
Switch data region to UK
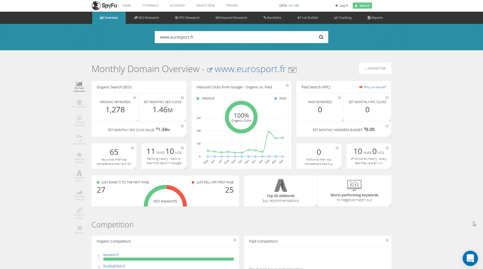click(x=297, y=6)
